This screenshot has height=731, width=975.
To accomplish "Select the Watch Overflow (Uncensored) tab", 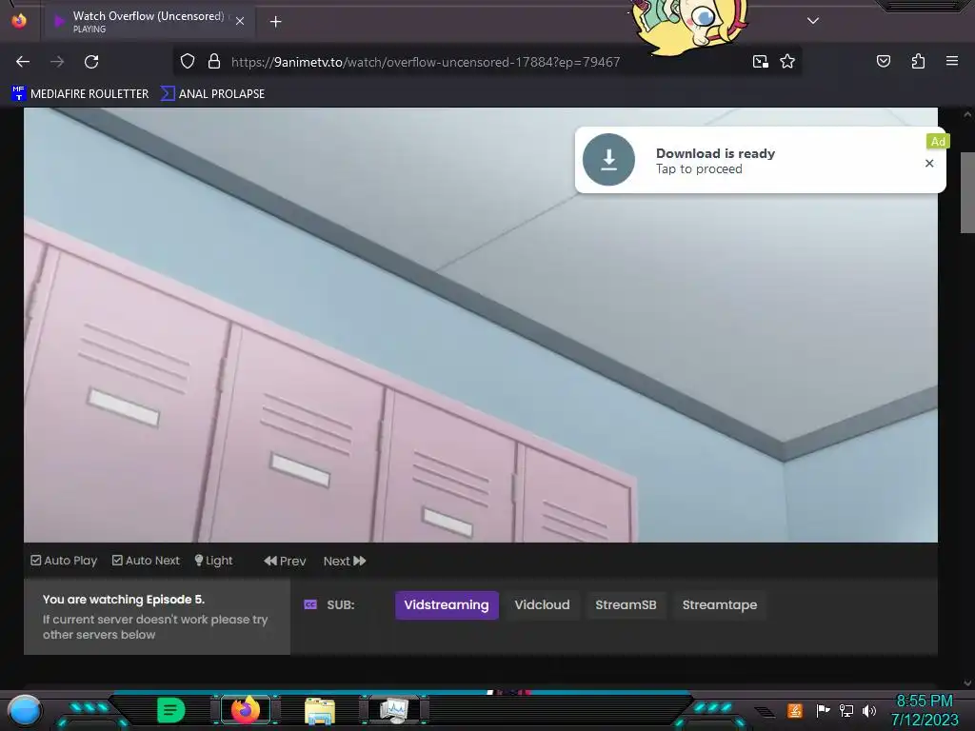I will pos(149,21).
